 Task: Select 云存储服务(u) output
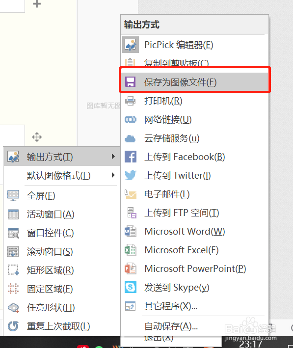pos(195,138)
